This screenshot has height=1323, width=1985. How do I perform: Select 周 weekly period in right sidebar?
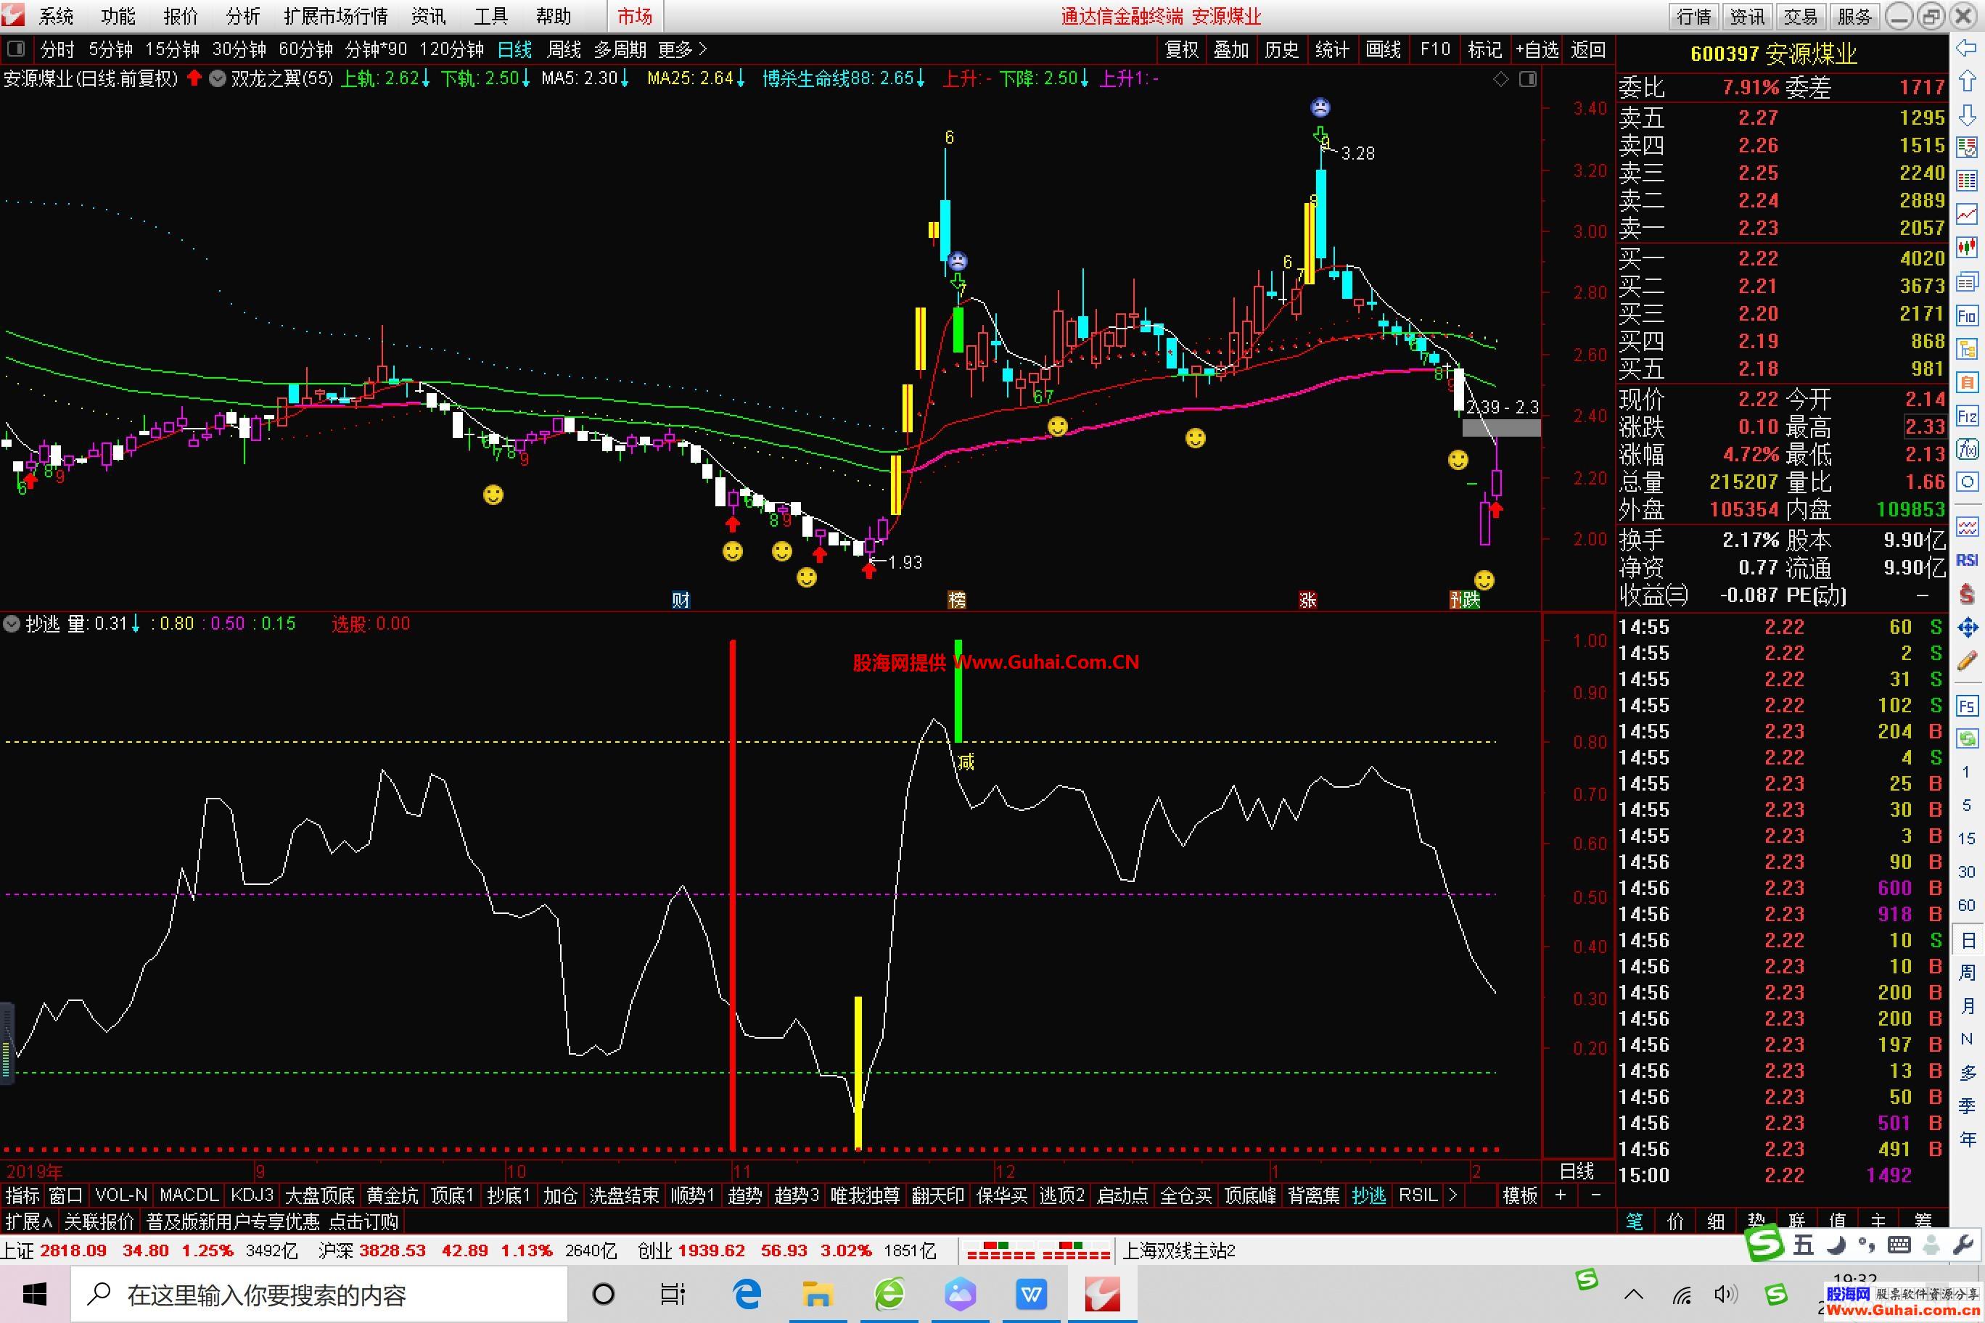(1966, 972)
